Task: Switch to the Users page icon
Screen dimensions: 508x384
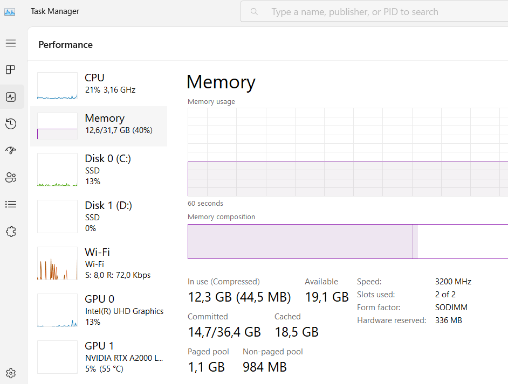Action: tap(11, 178)
